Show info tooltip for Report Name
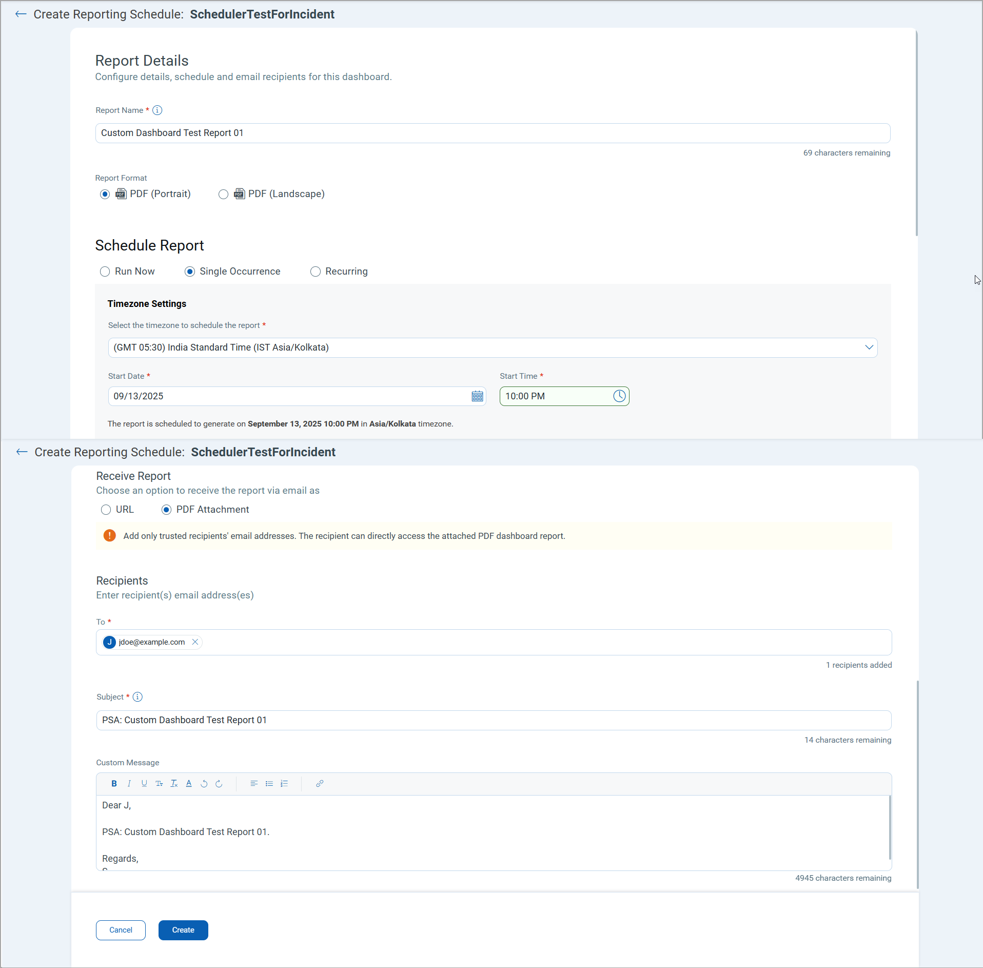This screenshot has width=983, height=968. pos(158,110)
